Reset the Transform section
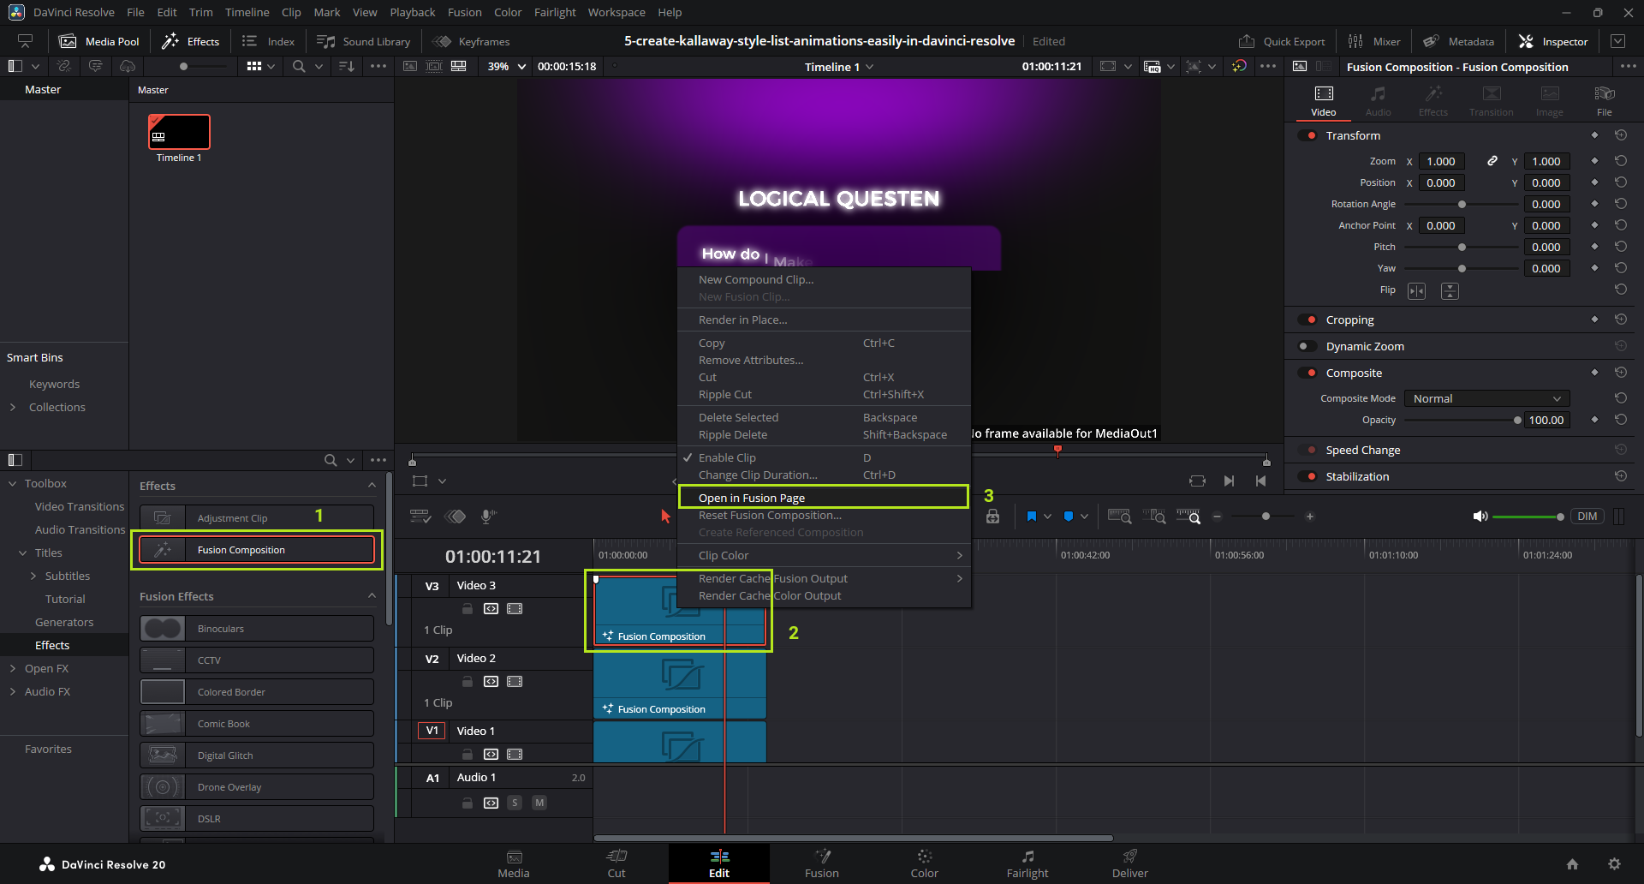 1620,135
